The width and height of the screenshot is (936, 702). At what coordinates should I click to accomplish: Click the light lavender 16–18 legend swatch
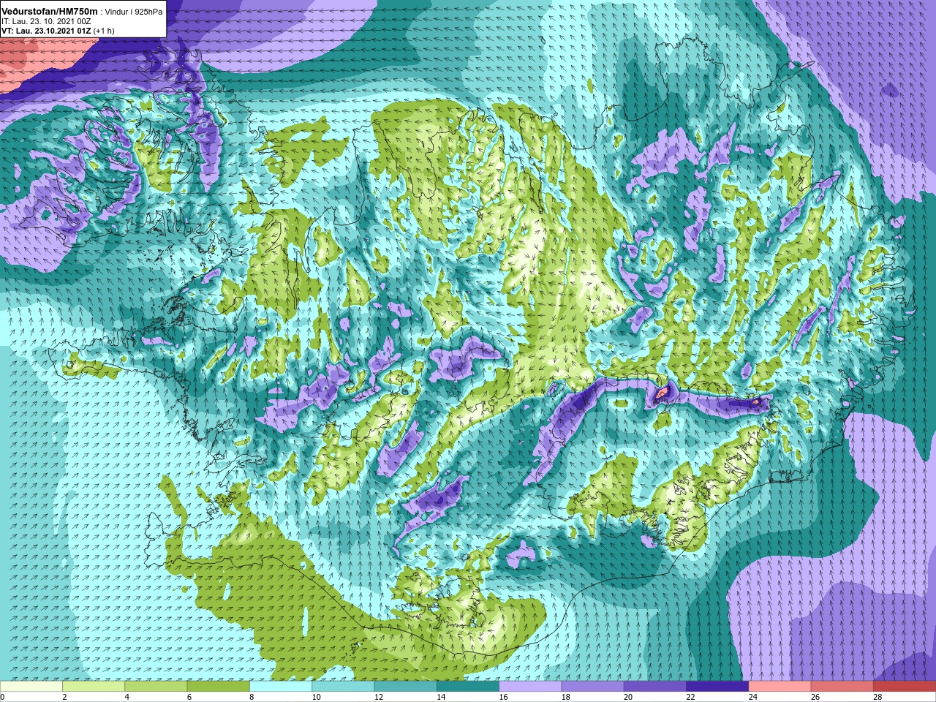pos(530,687)
